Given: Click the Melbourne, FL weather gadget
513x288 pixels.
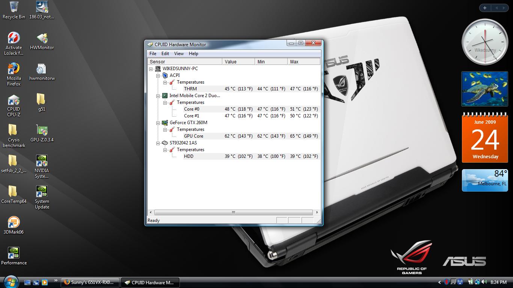Looking at the screenshot, I should [x=485, y=180].
